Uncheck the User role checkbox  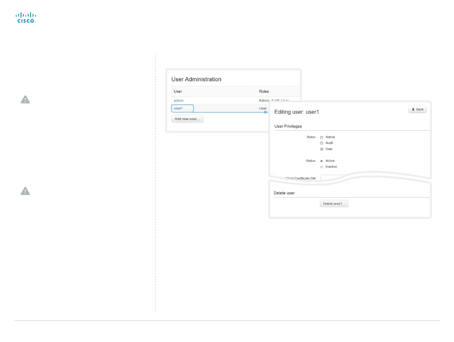click(322, 149)
